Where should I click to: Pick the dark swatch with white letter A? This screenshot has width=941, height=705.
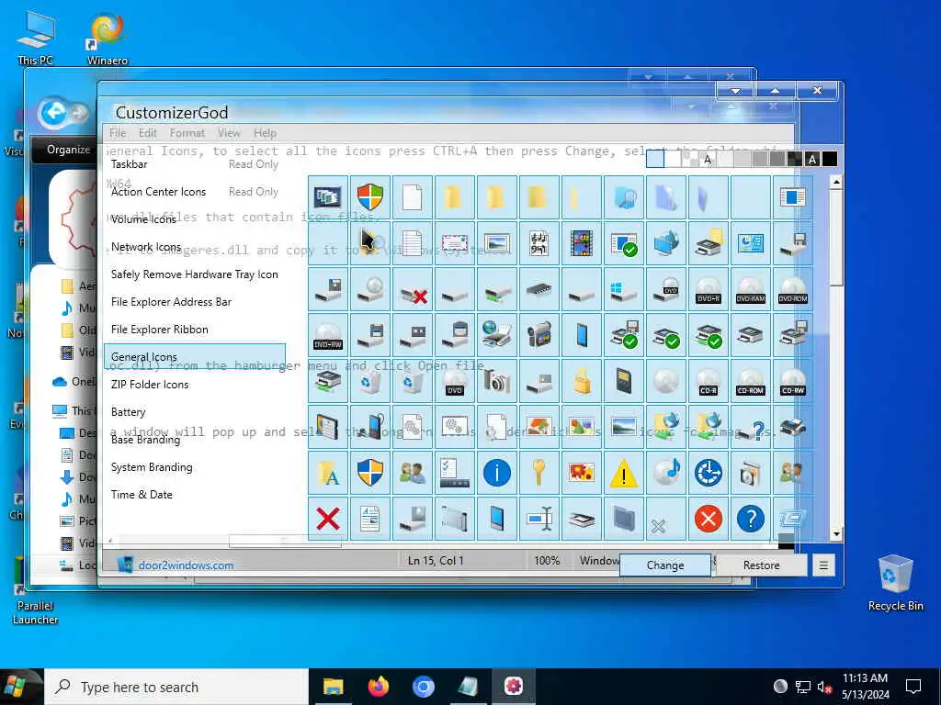click(812, 159)
